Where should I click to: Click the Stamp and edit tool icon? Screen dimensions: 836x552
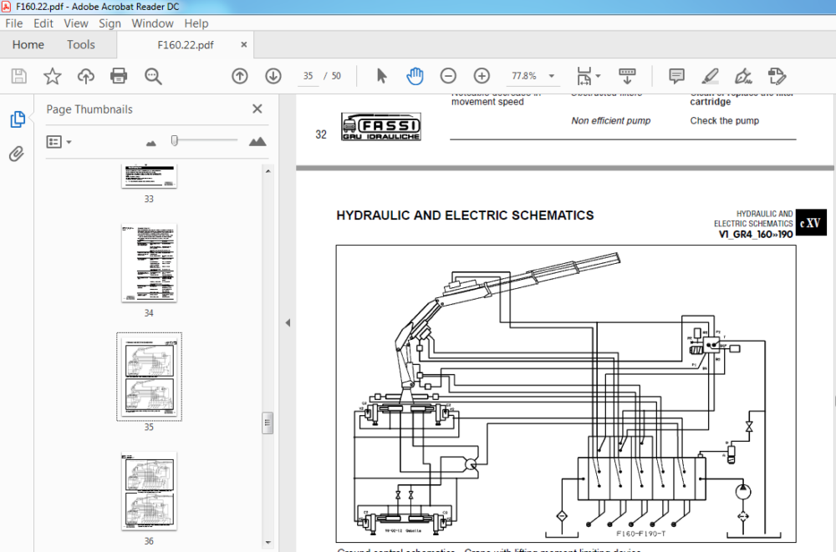coord(777,76)
